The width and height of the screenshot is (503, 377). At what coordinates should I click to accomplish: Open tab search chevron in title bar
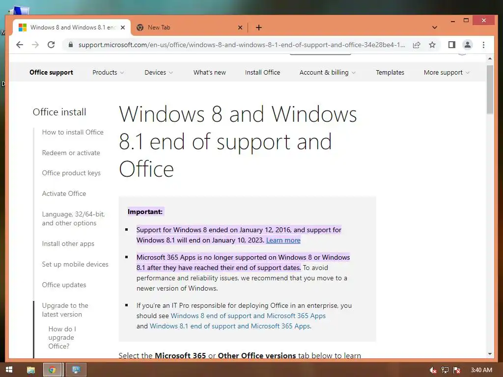pos(435,27)
